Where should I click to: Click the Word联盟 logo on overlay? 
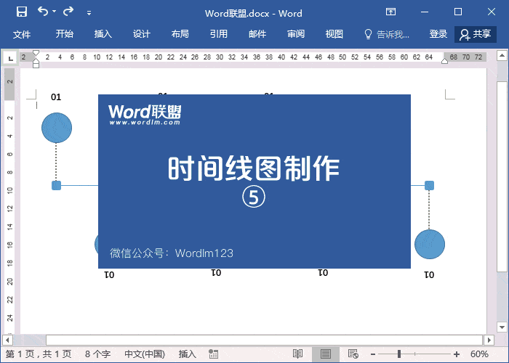[145, 115]
